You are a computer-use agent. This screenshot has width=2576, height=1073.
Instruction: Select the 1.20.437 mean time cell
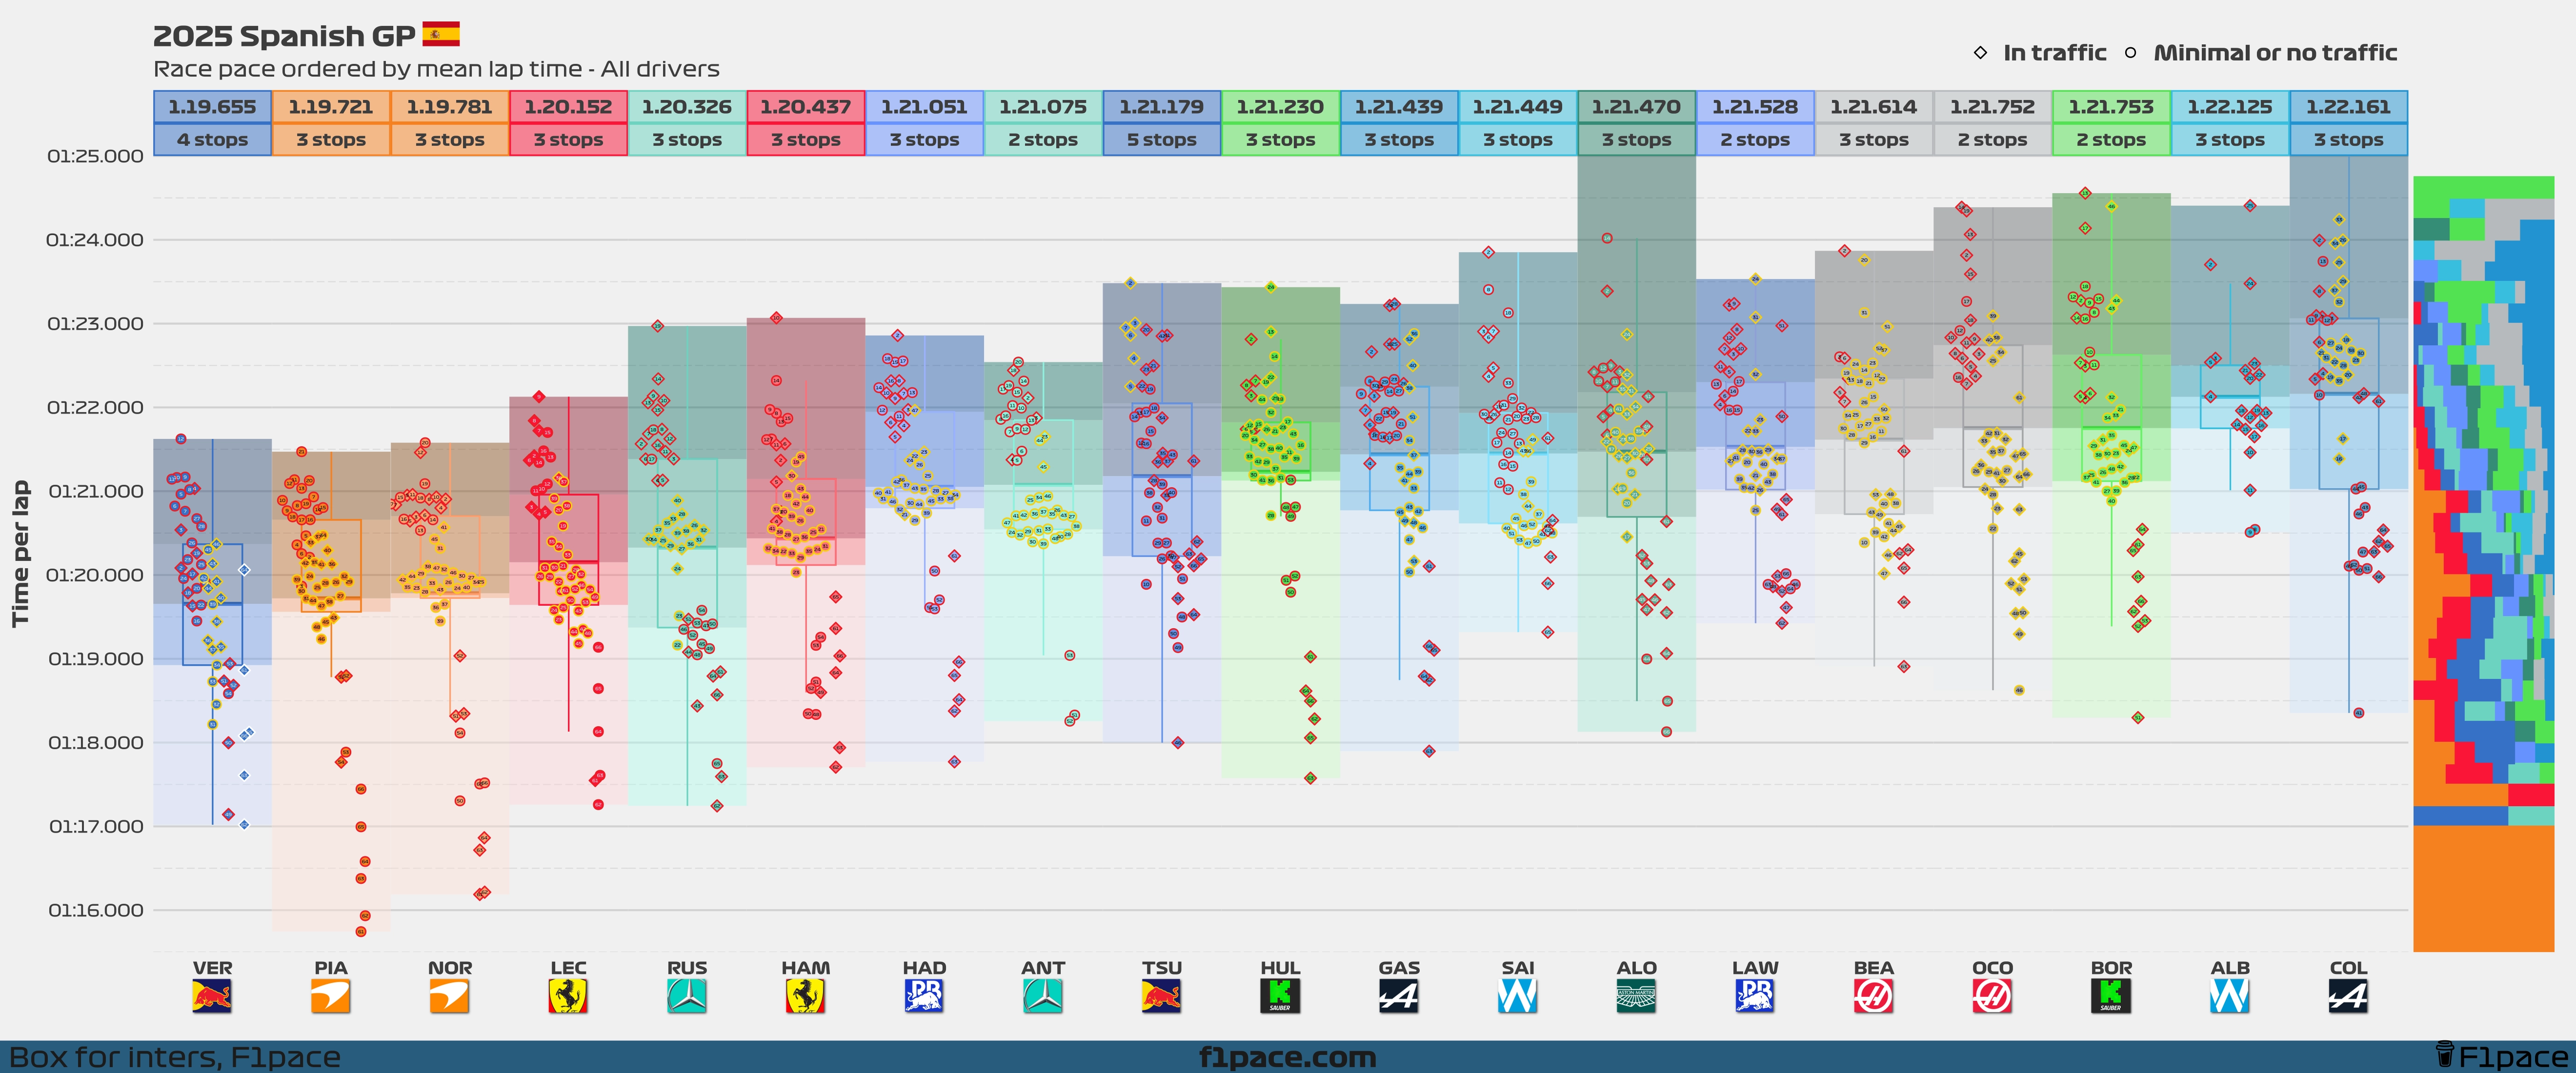pyautogui.click(x=806, y=107)
